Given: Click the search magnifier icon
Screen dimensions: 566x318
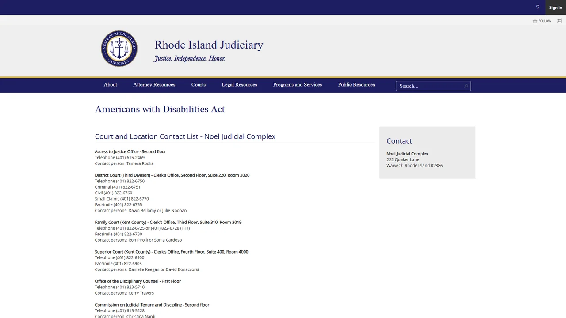Looking at the screenshot, I should point(466,86).
